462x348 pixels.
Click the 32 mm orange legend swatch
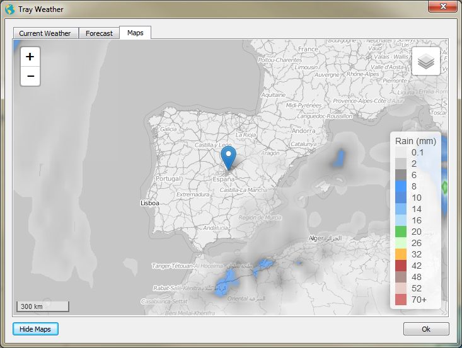401,254
